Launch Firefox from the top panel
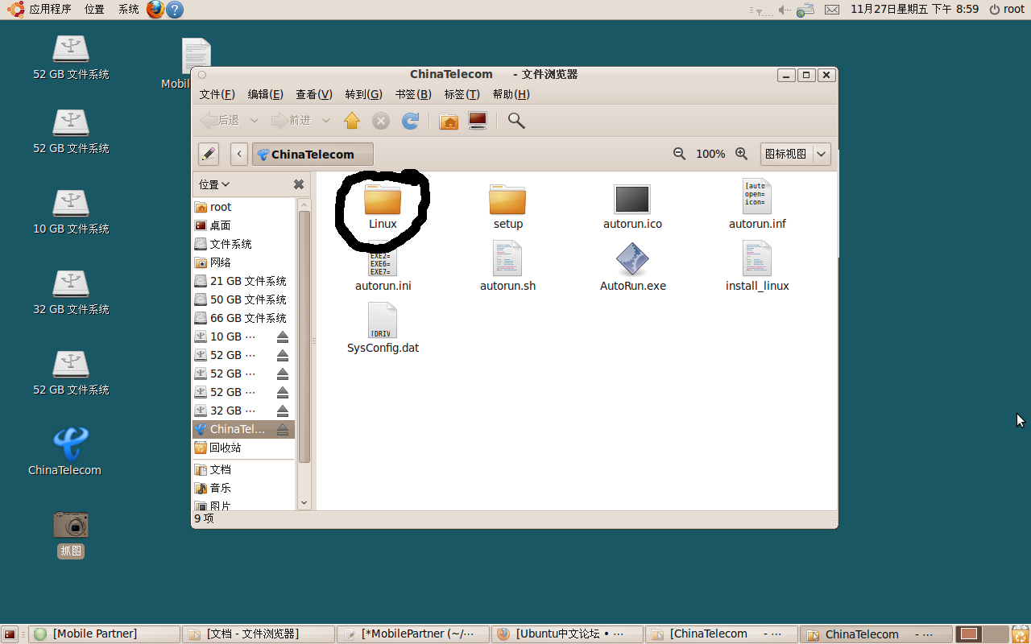Image resolution: width=1031 pixels, height=644 pixels. tap(155, 10)
